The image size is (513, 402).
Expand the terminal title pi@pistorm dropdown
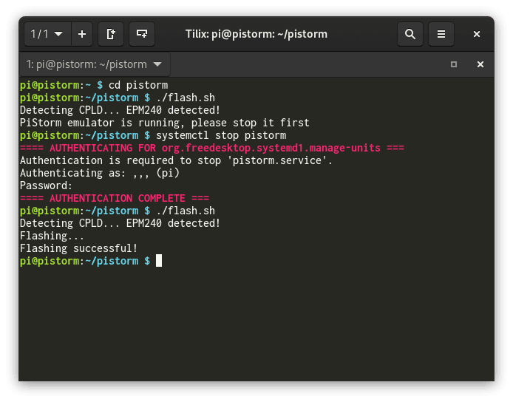coord(94,64)
